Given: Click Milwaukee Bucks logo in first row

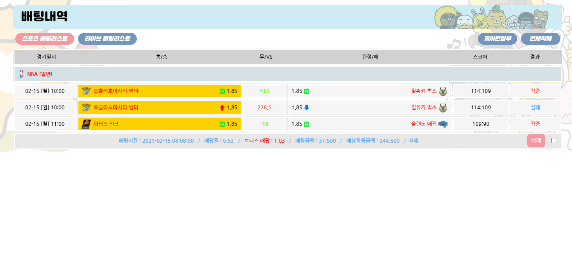Looking at the screenshot, I should (443, 91).
